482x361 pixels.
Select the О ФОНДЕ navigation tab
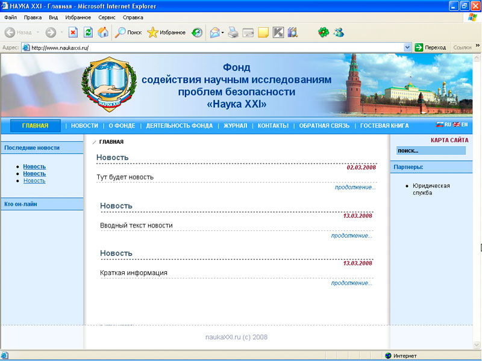tap(122, 126)
